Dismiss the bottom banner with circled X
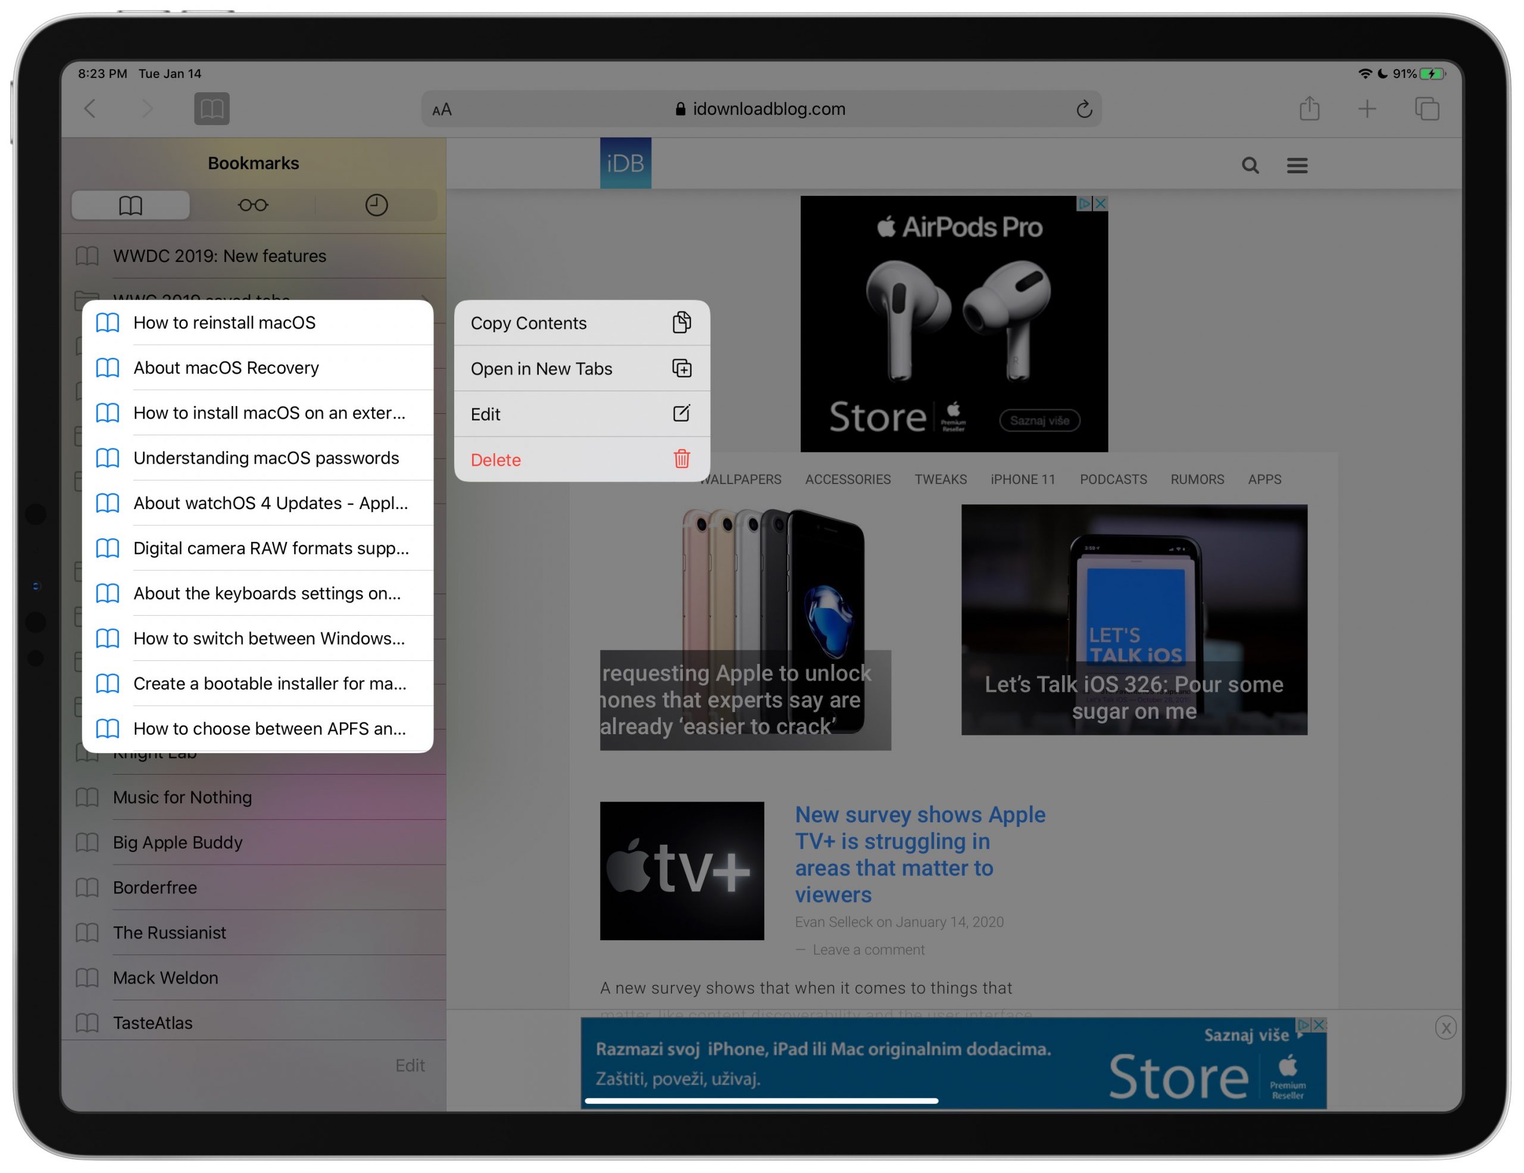 pyautogui.click(x=1445, y=1027)
